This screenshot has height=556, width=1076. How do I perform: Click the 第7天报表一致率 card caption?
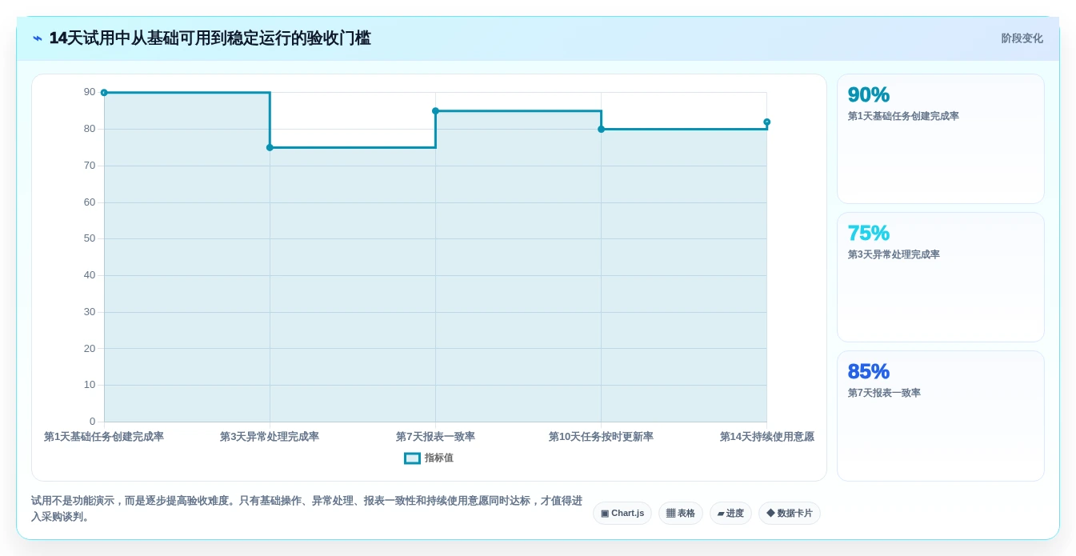[884, 394]
